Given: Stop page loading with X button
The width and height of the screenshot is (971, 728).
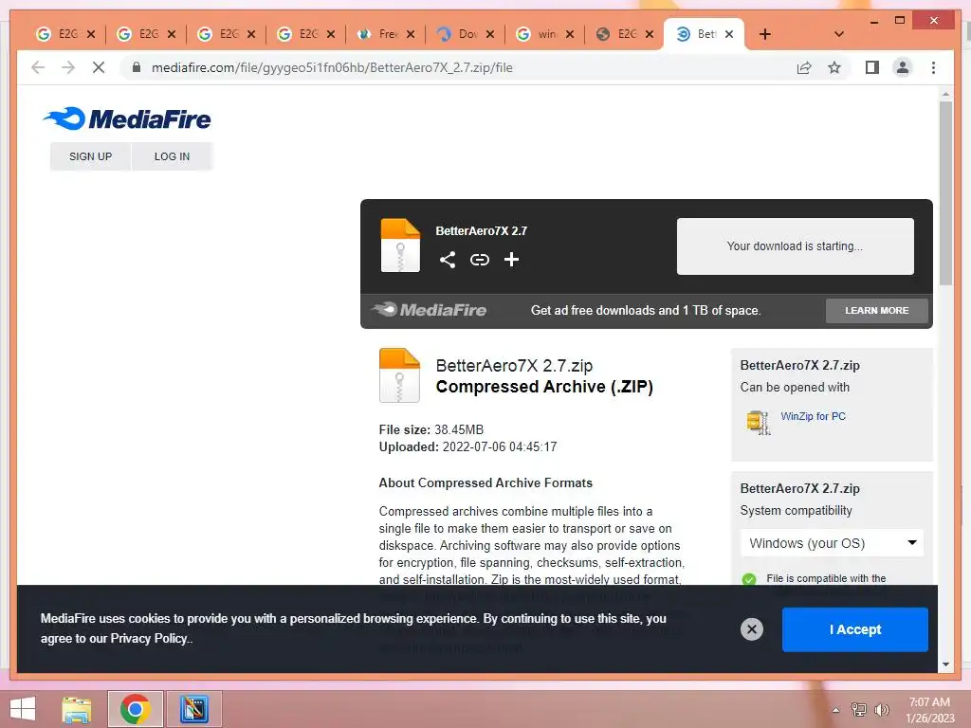Looking at the screenshot, I should click(99, 67).
